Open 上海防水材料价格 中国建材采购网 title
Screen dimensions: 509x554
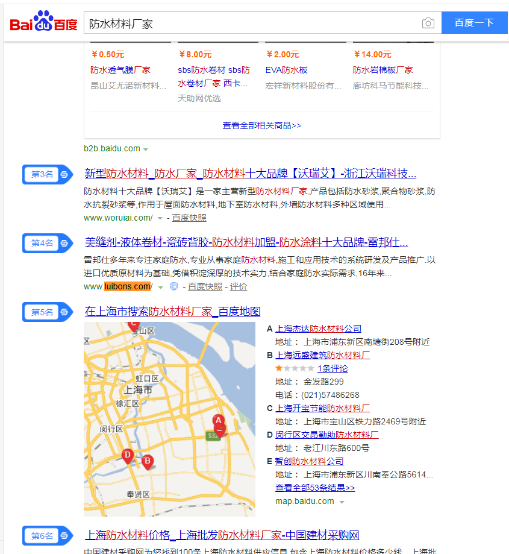(222, 535)
